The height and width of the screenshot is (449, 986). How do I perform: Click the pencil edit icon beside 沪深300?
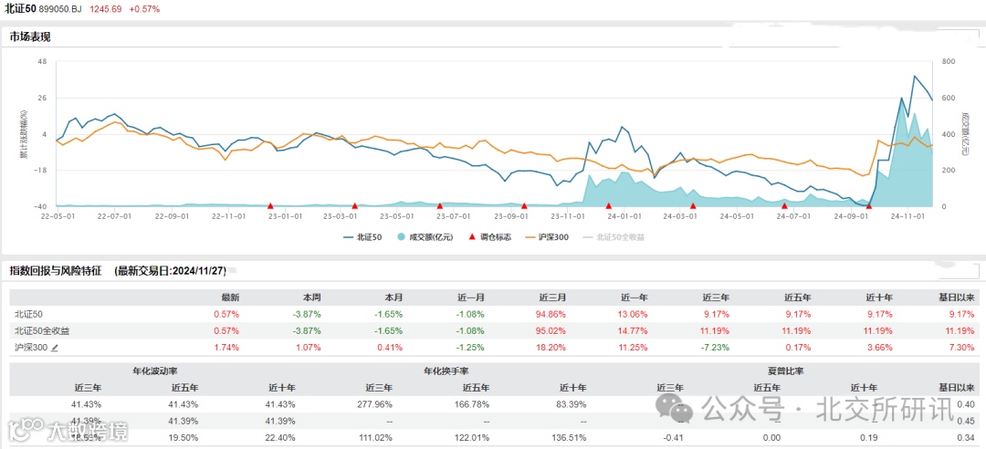[x=55, y=347]
